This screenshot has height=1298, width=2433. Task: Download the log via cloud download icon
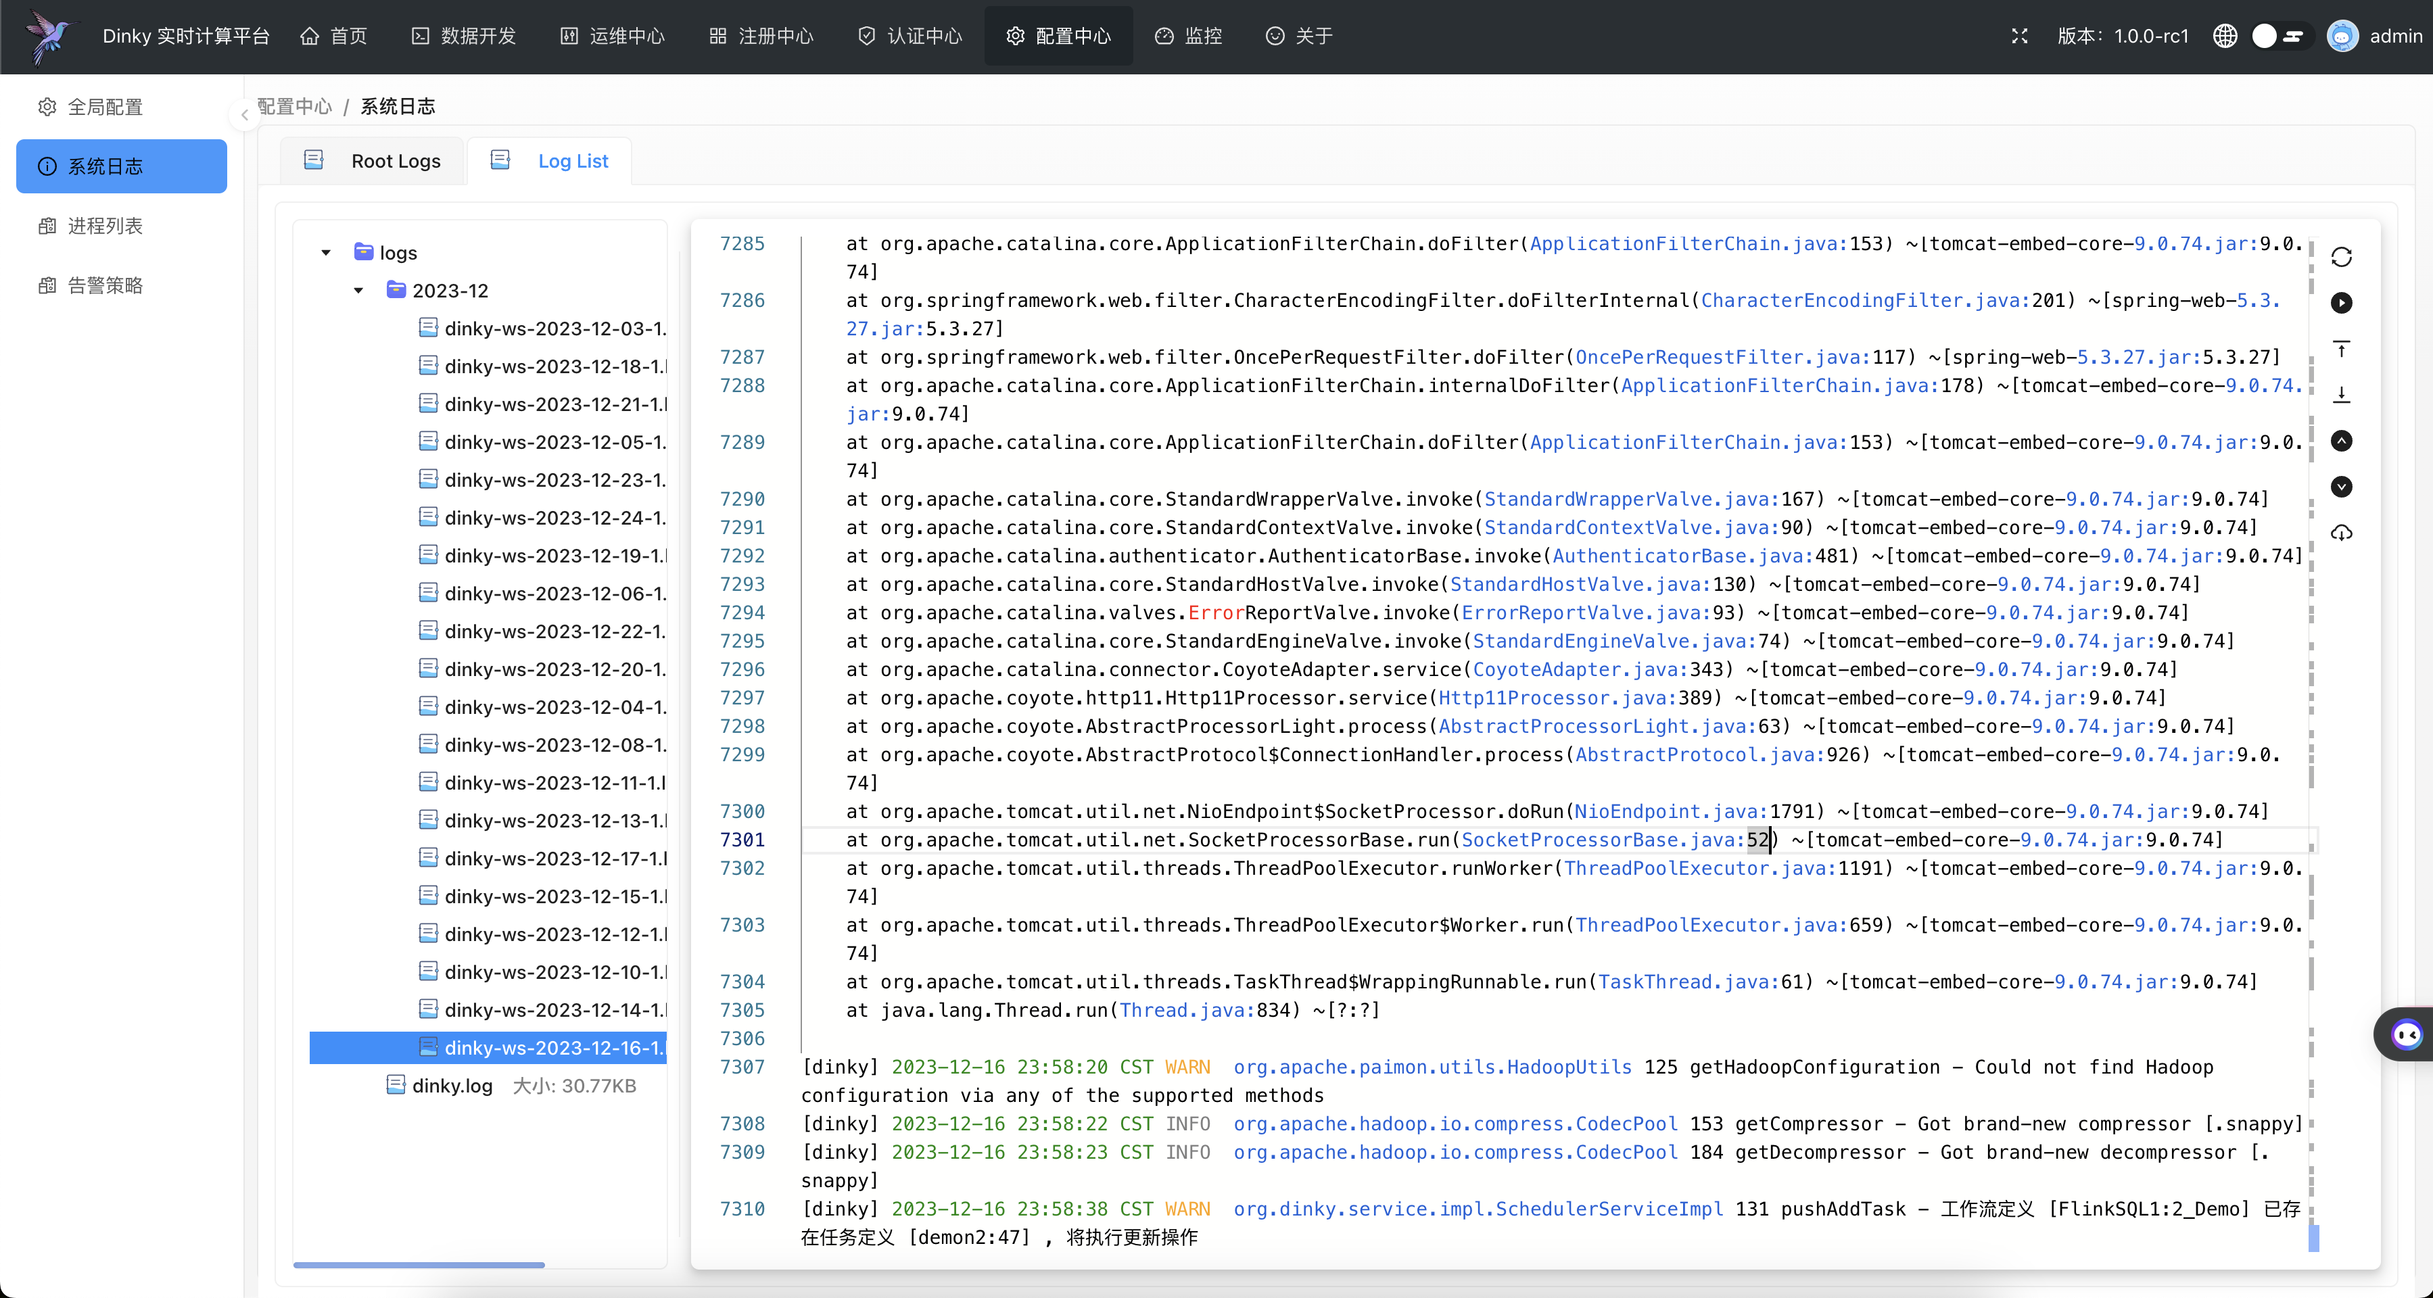click(x=2342, y=533)
